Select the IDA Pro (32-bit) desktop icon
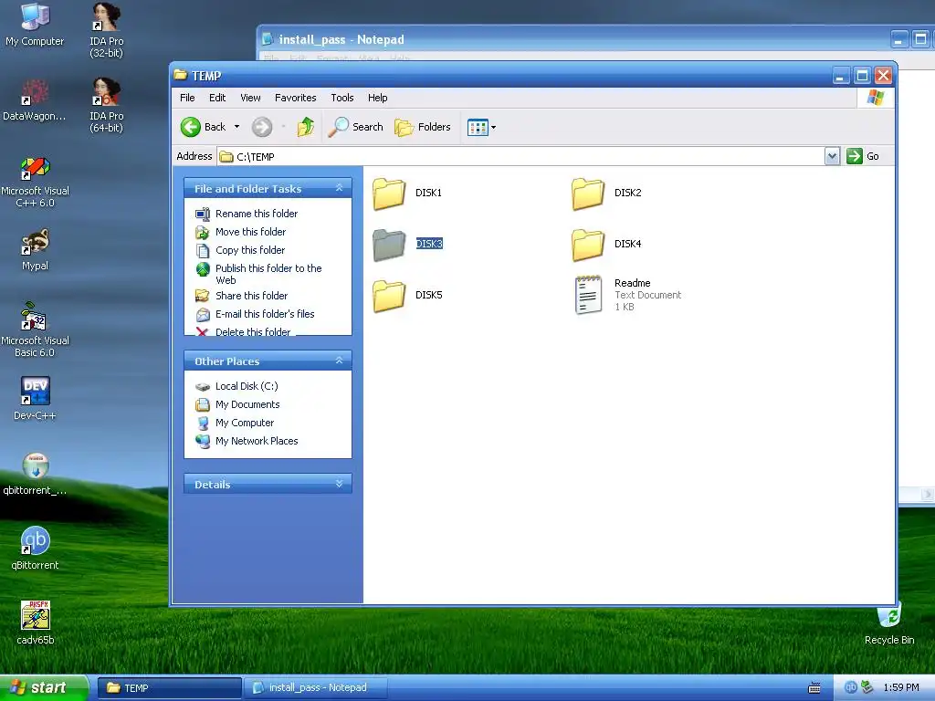935x701 pixels. pyautogui.click(x=106, y=30)
